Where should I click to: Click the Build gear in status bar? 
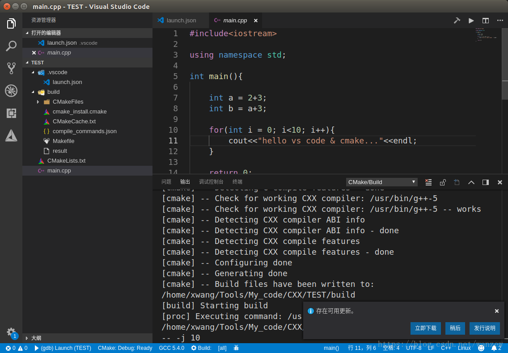pos(201,348)
